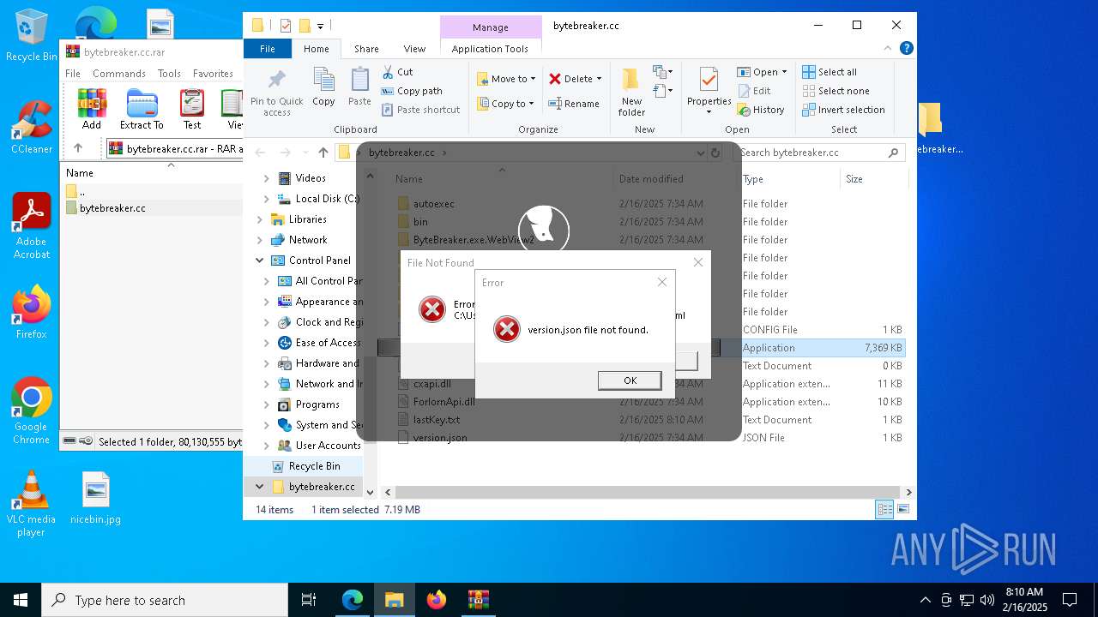Screen dimensions: 1098x617
Task: Expand the Programs tree node
Action: pyautogui.click(x=266, y=404)
